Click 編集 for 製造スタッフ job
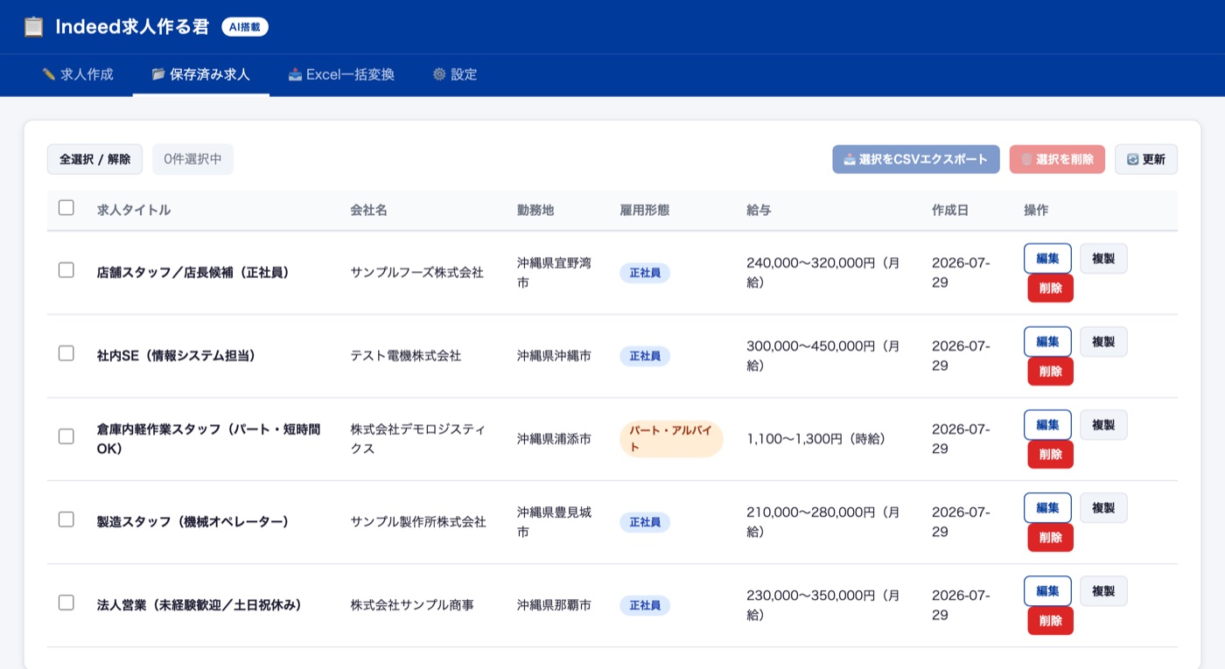The height and width of the screenshot is (669, 1225). 1047,508
